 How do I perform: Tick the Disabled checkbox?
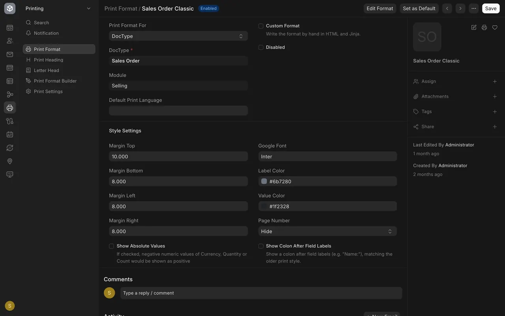tap(261, 47)
